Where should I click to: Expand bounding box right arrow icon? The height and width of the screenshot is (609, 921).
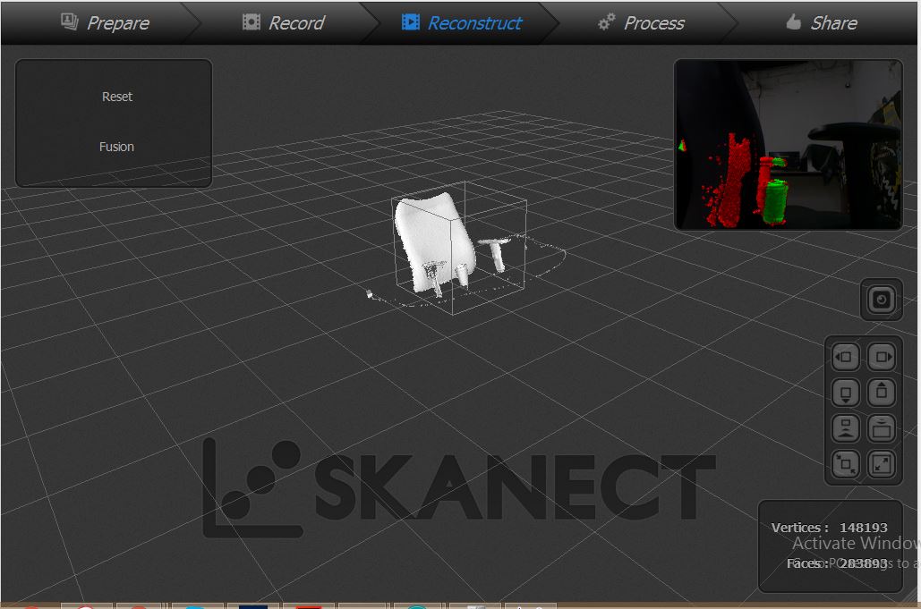pyautogui.click(x=882, y=357)
